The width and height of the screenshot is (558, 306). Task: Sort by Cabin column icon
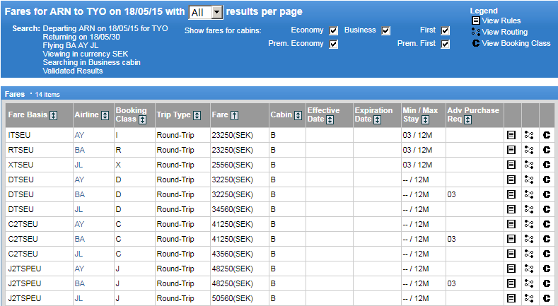pos(297,115)
